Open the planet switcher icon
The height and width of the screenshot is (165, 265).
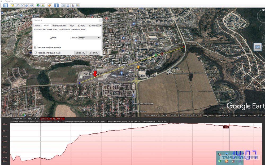[x=50, y=5]
